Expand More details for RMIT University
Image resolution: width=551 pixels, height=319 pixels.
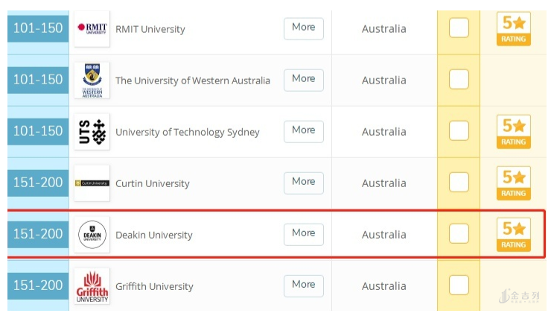pos(303,28)
